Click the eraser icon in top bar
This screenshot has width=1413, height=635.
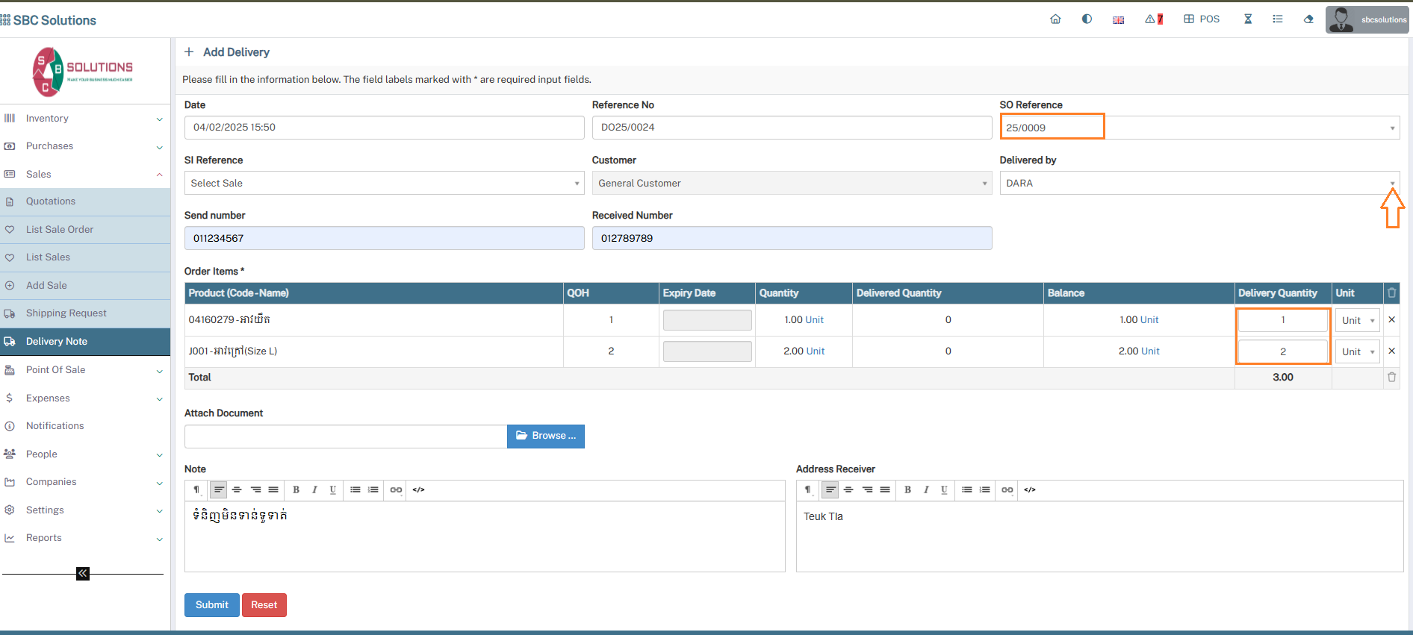[x=1308, y=19]
